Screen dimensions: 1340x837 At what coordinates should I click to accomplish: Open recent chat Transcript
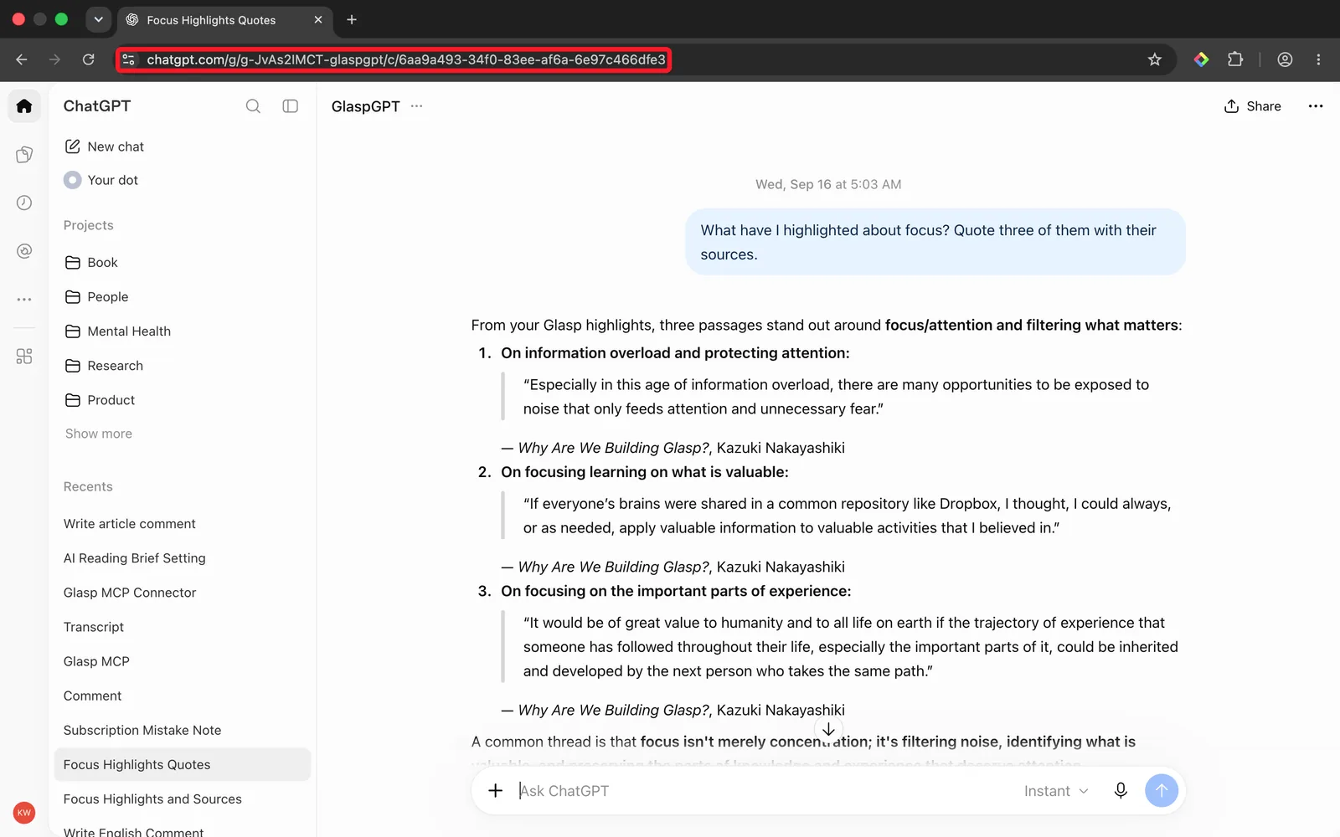pos(94,627)
